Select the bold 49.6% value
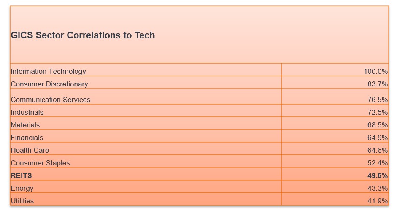Screen dimensions: 397x216 click(377, 175)
